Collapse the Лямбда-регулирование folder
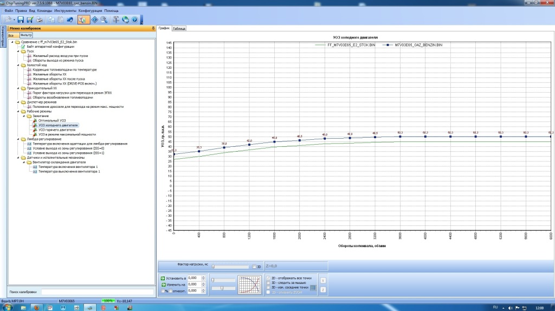This screenshot has width=555, height=311. [x=18, y=139]
